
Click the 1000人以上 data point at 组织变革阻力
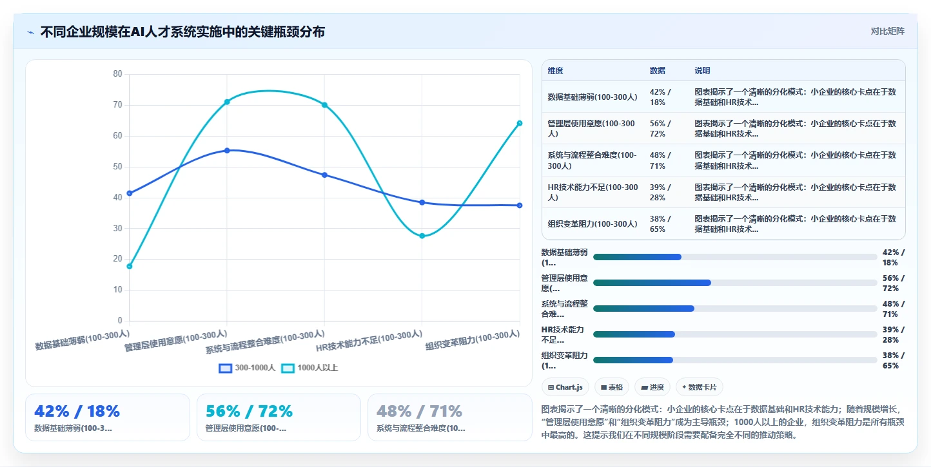520,123
